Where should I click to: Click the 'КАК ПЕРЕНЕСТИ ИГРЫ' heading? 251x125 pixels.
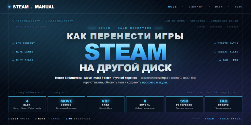tap(125, 36)
